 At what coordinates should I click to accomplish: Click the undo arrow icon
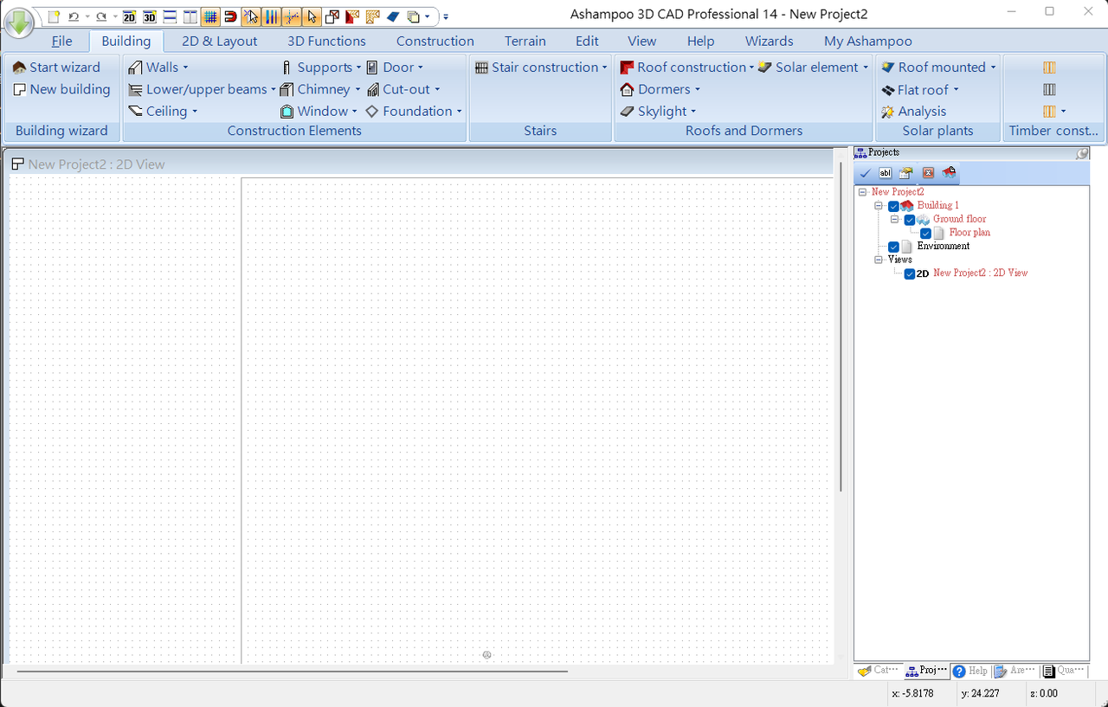point(74,16)
